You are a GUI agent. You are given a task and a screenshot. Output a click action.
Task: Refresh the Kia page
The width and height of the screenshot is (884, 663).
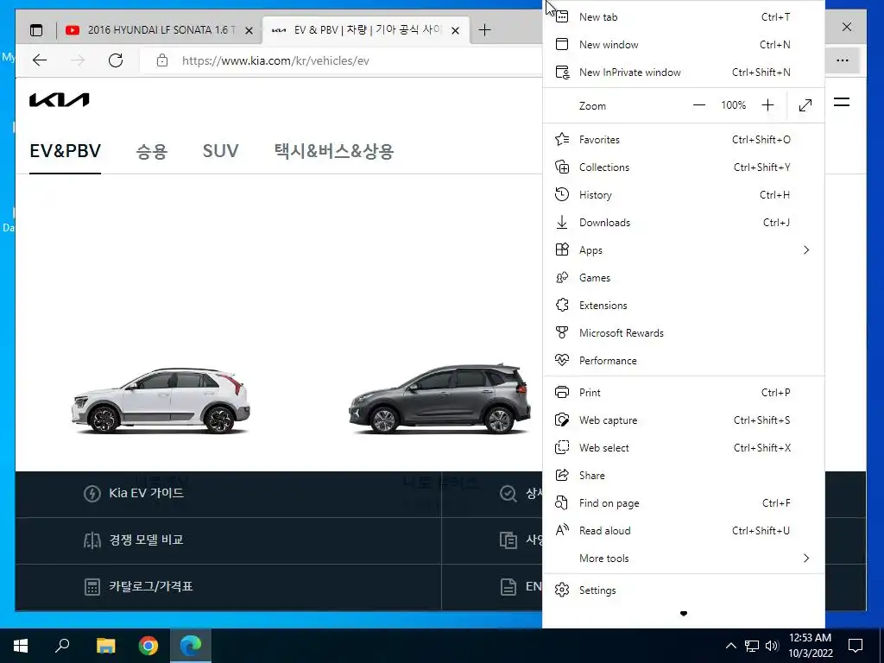pyautogui.click(x=116, y=60)
